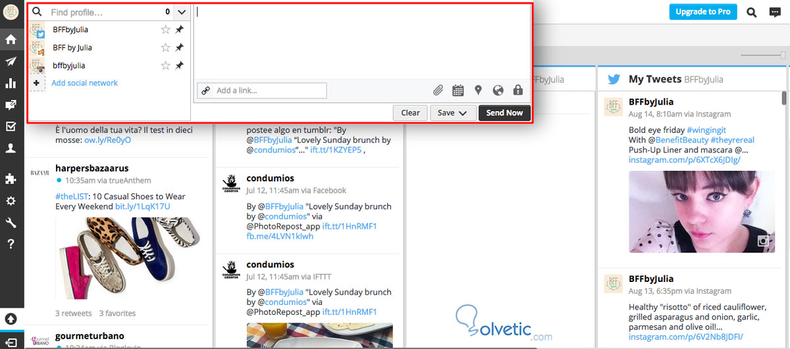Open the fb.me/4LVN1klwh link
The width and height of the screenshot is (790, 349).
pos(280,236)
